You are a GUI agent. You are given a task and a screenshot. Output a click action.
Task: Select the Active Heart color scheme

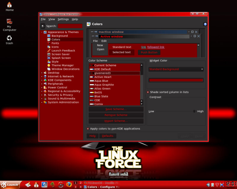[x=115, y=77]
